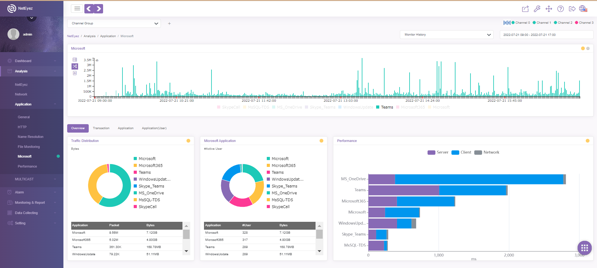Click the round chevron above admin avatar

click(x=32, y=18)
